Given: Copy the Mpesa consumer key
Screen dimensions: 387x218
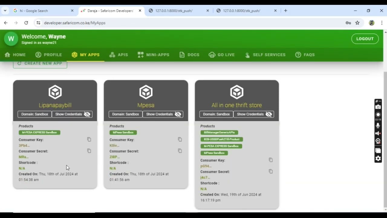Looking at the screenshot, I should point(180,139).
